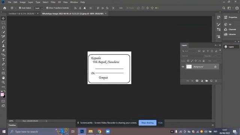Screen dimensions: 240x135
Task: Open the Filter menu
Action: [53, 2]
